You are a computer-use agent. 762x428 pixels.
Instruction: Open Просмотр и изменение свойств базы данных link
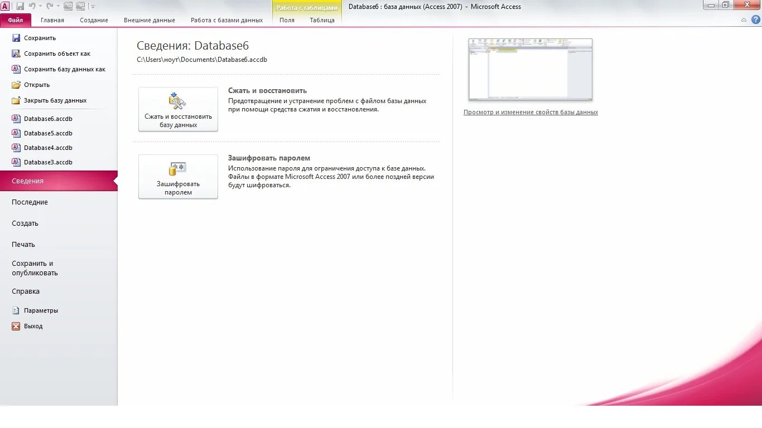(530, 112)
